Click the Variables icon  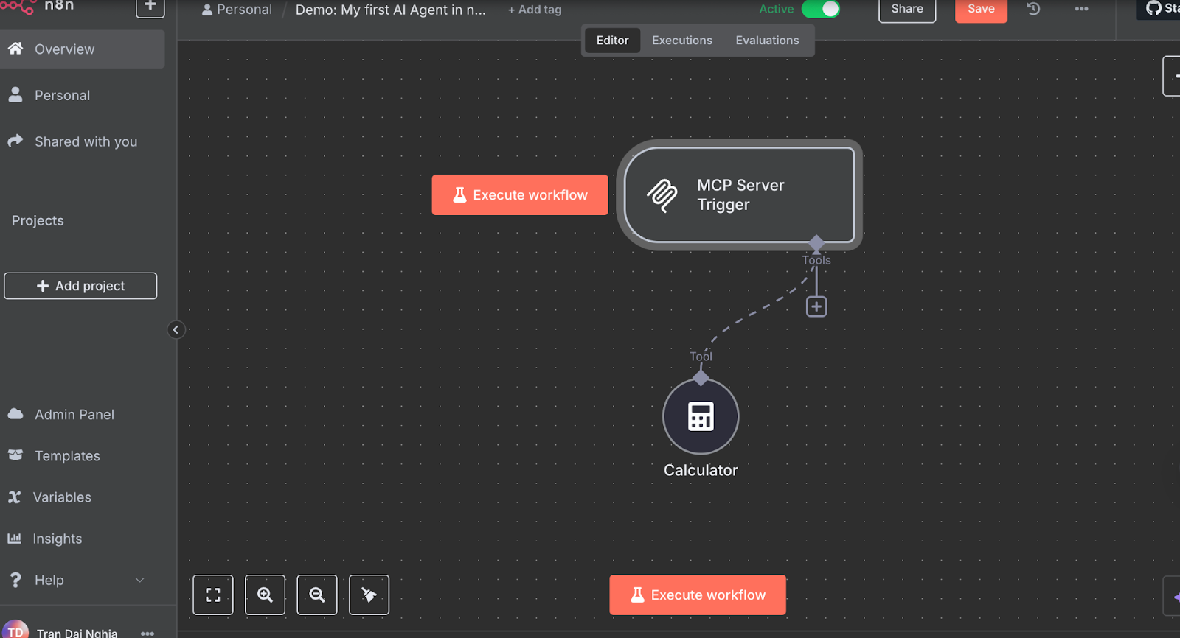pos(15,497)
